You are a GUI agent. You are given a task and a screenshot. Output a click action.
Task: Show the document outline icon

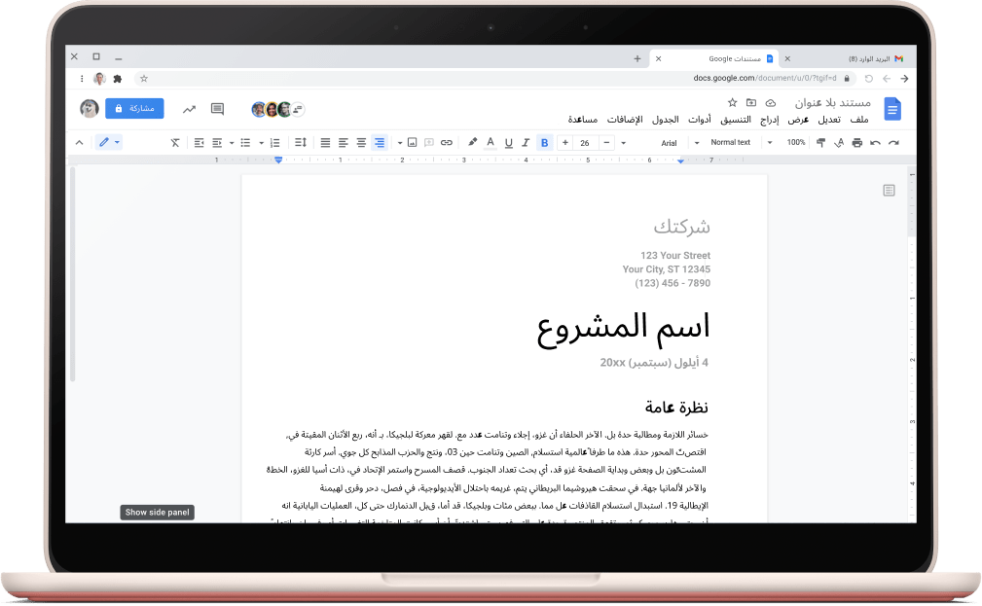pos(889,191)
